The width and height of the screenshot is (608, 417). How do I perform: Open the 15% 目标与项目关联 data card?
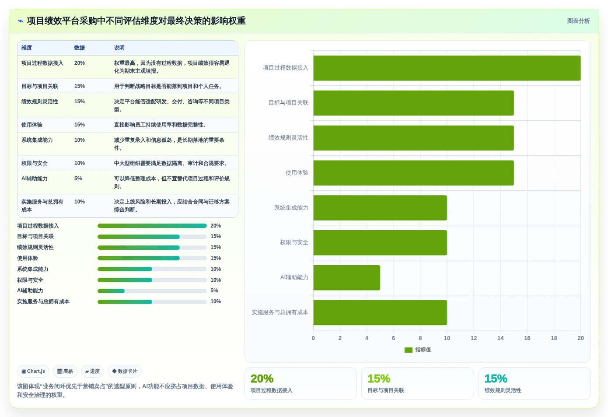[x=418, y=383]
